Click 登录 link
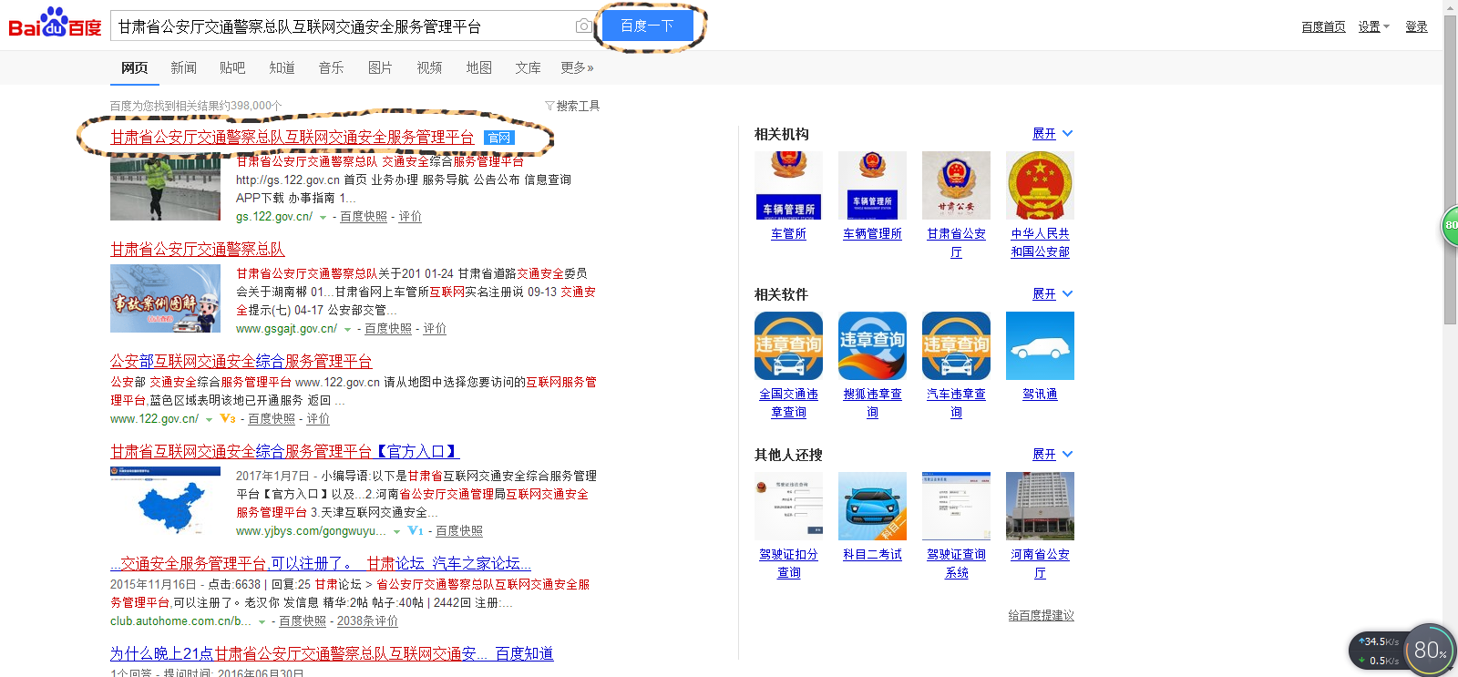This screenshot has height=677, width=1458. (1416, 26)
